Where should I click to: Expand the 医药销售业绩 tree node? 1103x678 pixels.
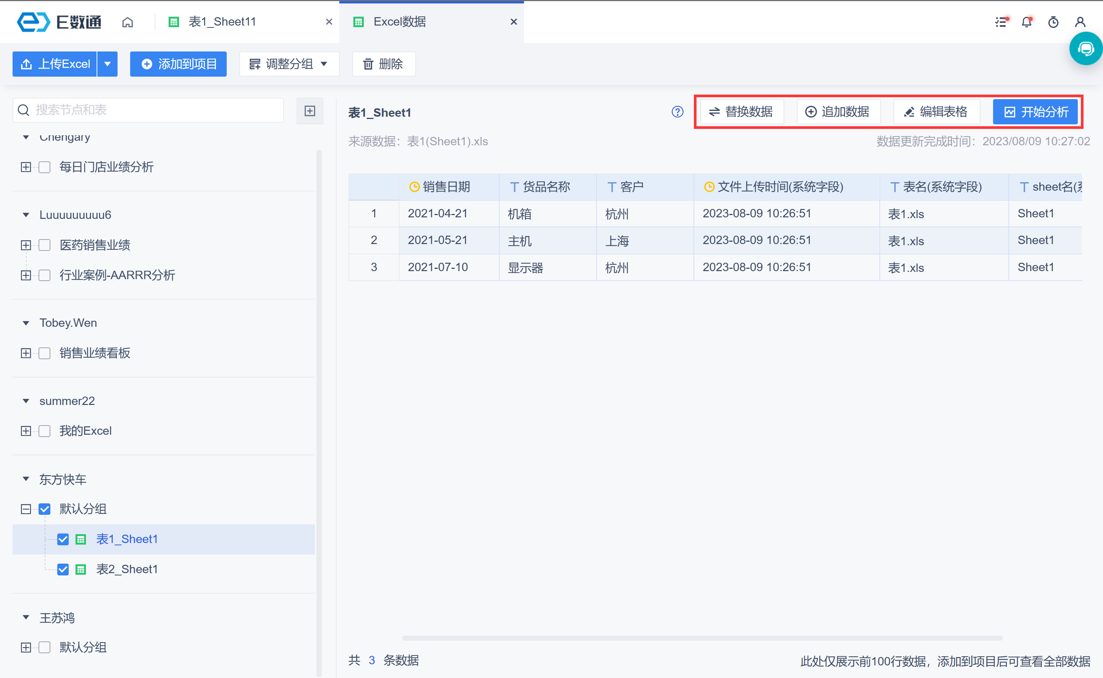tap(26, 245)
